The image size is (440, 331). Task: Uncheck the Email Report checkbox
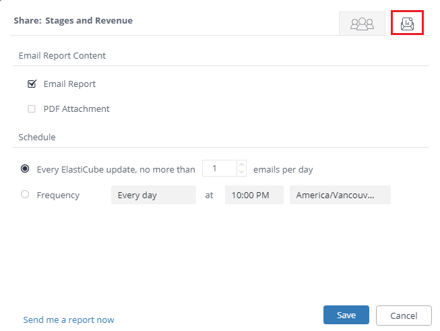pyautogui.click(x=32, y=84)
